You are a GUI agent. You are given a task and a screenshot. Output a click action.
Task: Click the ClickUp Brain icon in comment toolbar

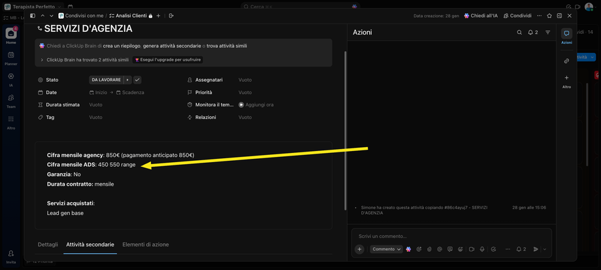coord(408,249)
